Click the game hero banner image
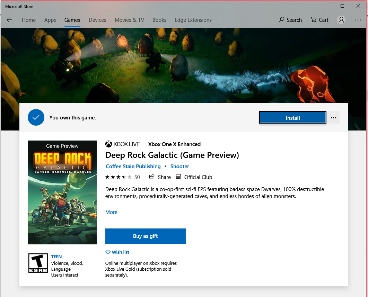 click(x=184, y=65)
